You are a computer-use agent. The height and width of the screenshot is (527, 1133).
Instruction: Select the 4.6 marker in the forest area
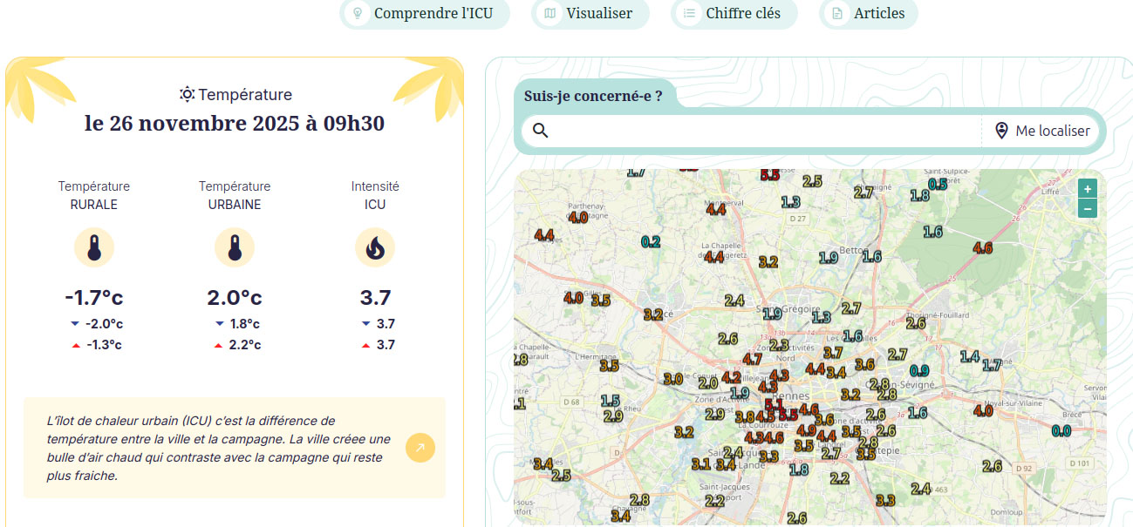pyautogui.click(x=982, y=248)
